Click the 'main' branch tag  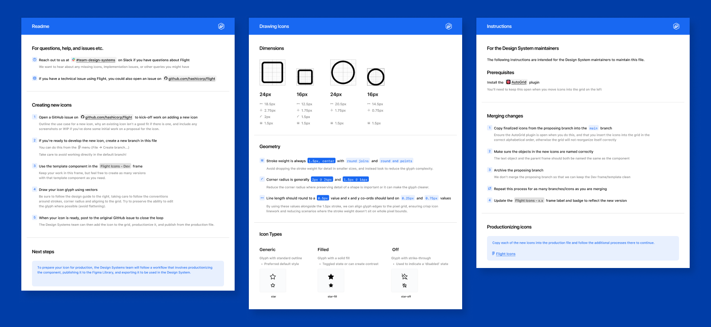[x=594, y=128]
